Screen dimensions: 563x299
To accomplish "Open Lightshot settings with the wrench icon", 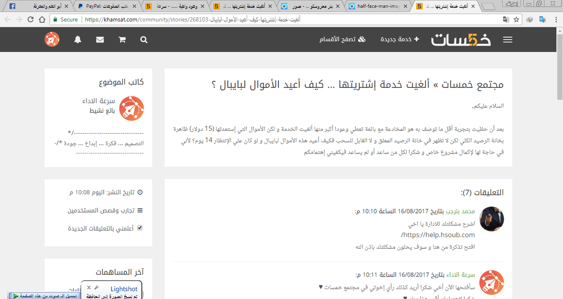I will point(96,287).
